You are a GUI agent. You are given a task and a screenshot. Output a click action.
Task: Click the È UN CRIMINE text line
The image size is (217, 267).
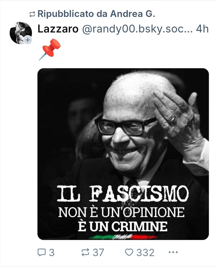click(x=123, y=226)
